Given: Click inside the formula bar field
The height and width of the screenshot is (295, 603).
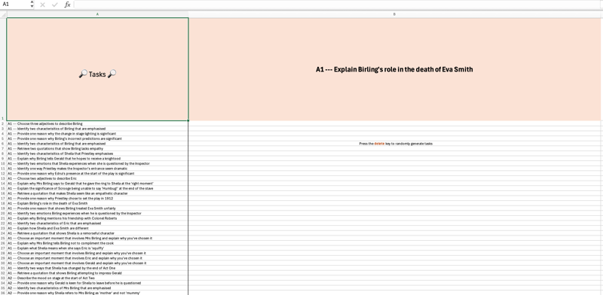Looking at the screenshot, I should [338, 5].
